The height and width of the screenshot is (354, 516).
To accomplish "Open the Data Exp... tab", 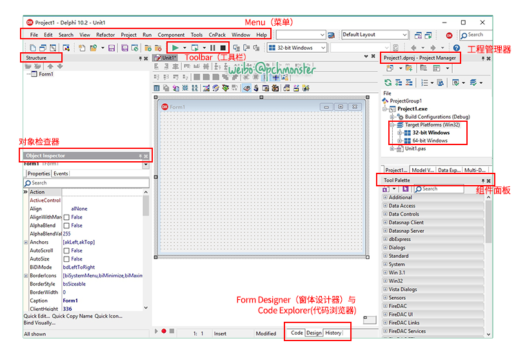I will tap(449, 170).
